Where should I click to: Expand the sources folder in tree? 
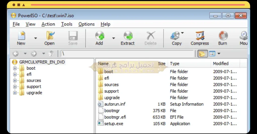[x=15, y=80]
